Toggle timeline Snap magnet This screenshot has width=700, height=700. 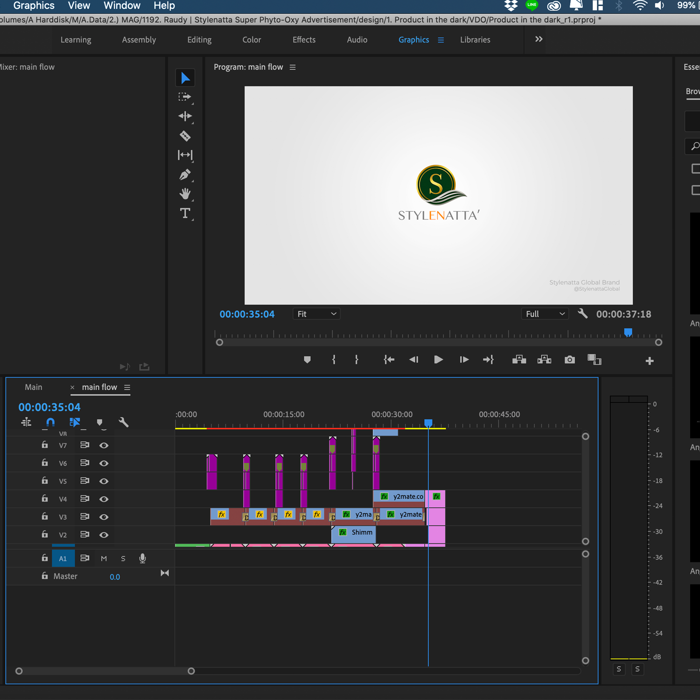pos(50,422)
